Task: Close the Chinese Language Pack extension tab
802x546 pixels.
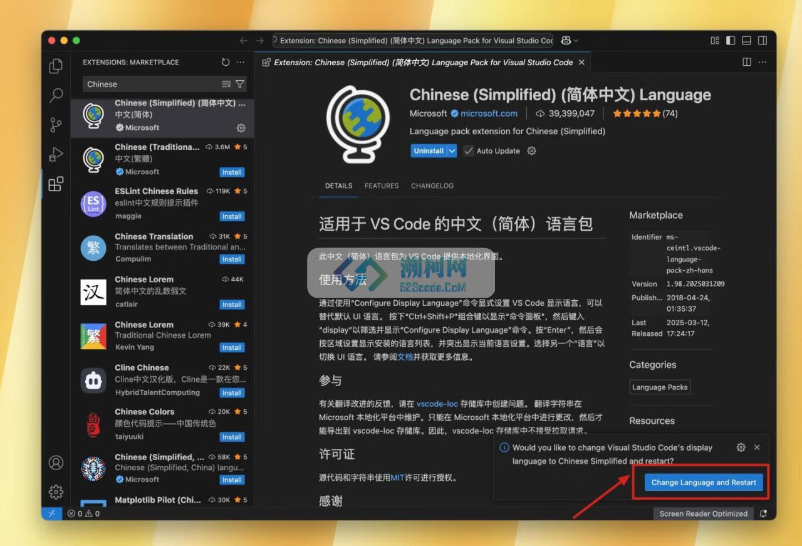Action: point(581,62)
